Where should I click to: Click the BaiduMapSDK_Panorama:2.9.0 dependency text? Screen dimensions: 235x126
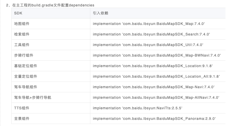coord(154,119)
